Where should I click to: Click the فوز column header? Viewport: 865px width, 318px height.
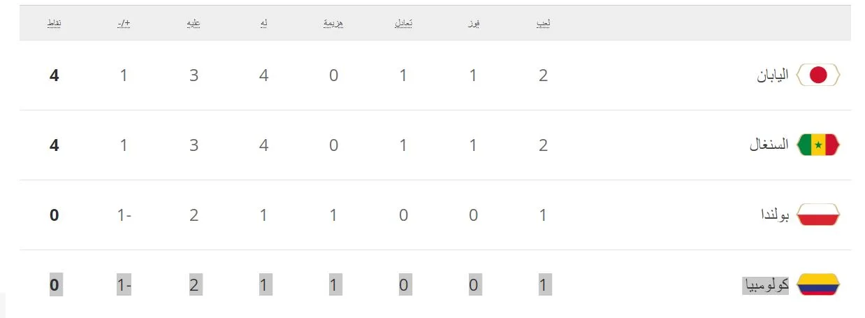tap(473, 24)
